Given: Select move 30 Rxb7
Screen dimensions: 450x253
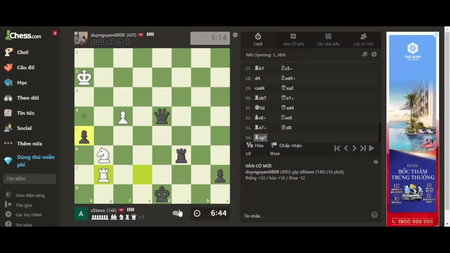Looking at the screenshot, I should click(x=260, y=98).
